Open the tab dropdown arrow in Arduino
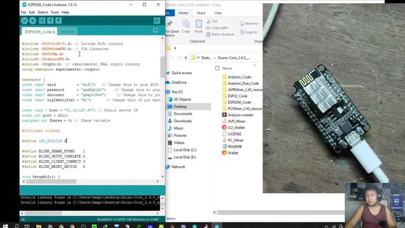 155,30
